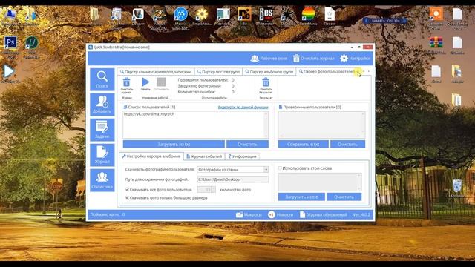The image size is (475, 267).
Task: Click the Сохранить в txt button
Action: coord(304,145)
